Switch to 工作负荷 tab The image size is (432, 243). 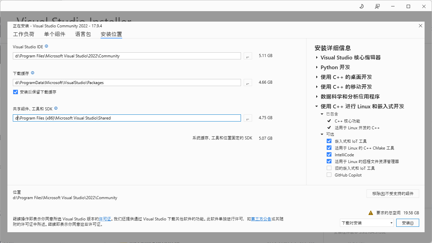tap(24, 34)
